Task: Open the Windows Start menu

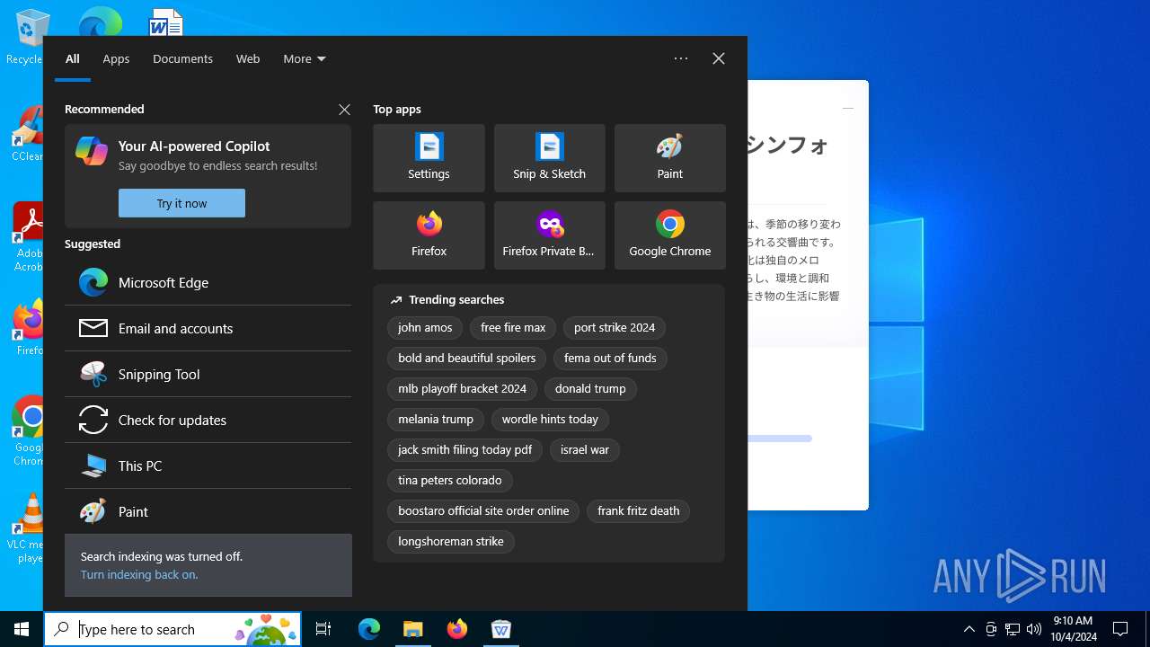Action: 22,629
